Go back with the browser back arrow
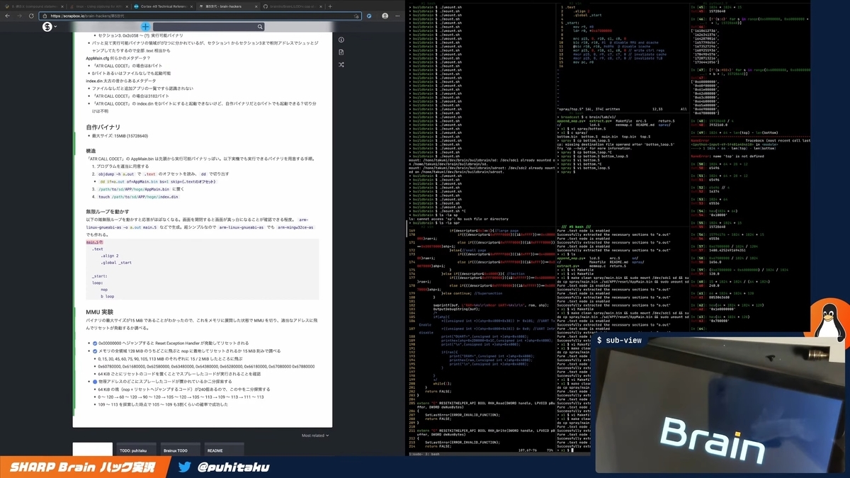850x478 pixels. 7,16
